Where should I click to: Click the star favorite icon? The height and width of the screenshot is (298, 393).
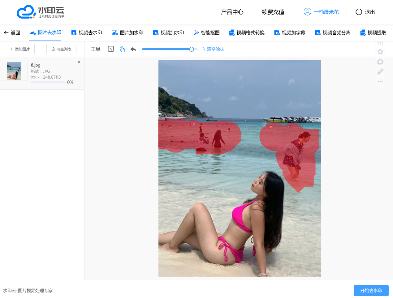380,52
